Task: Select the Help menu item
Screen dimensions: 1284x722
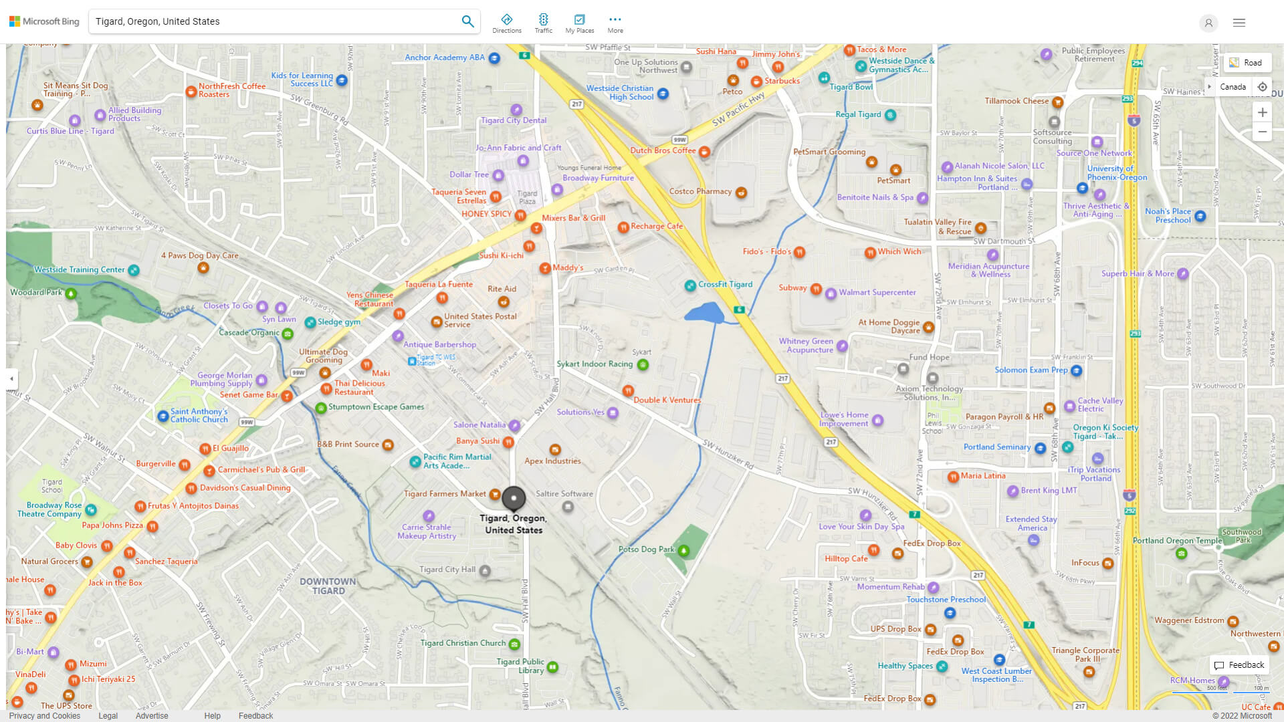Action: click(212, 715)
